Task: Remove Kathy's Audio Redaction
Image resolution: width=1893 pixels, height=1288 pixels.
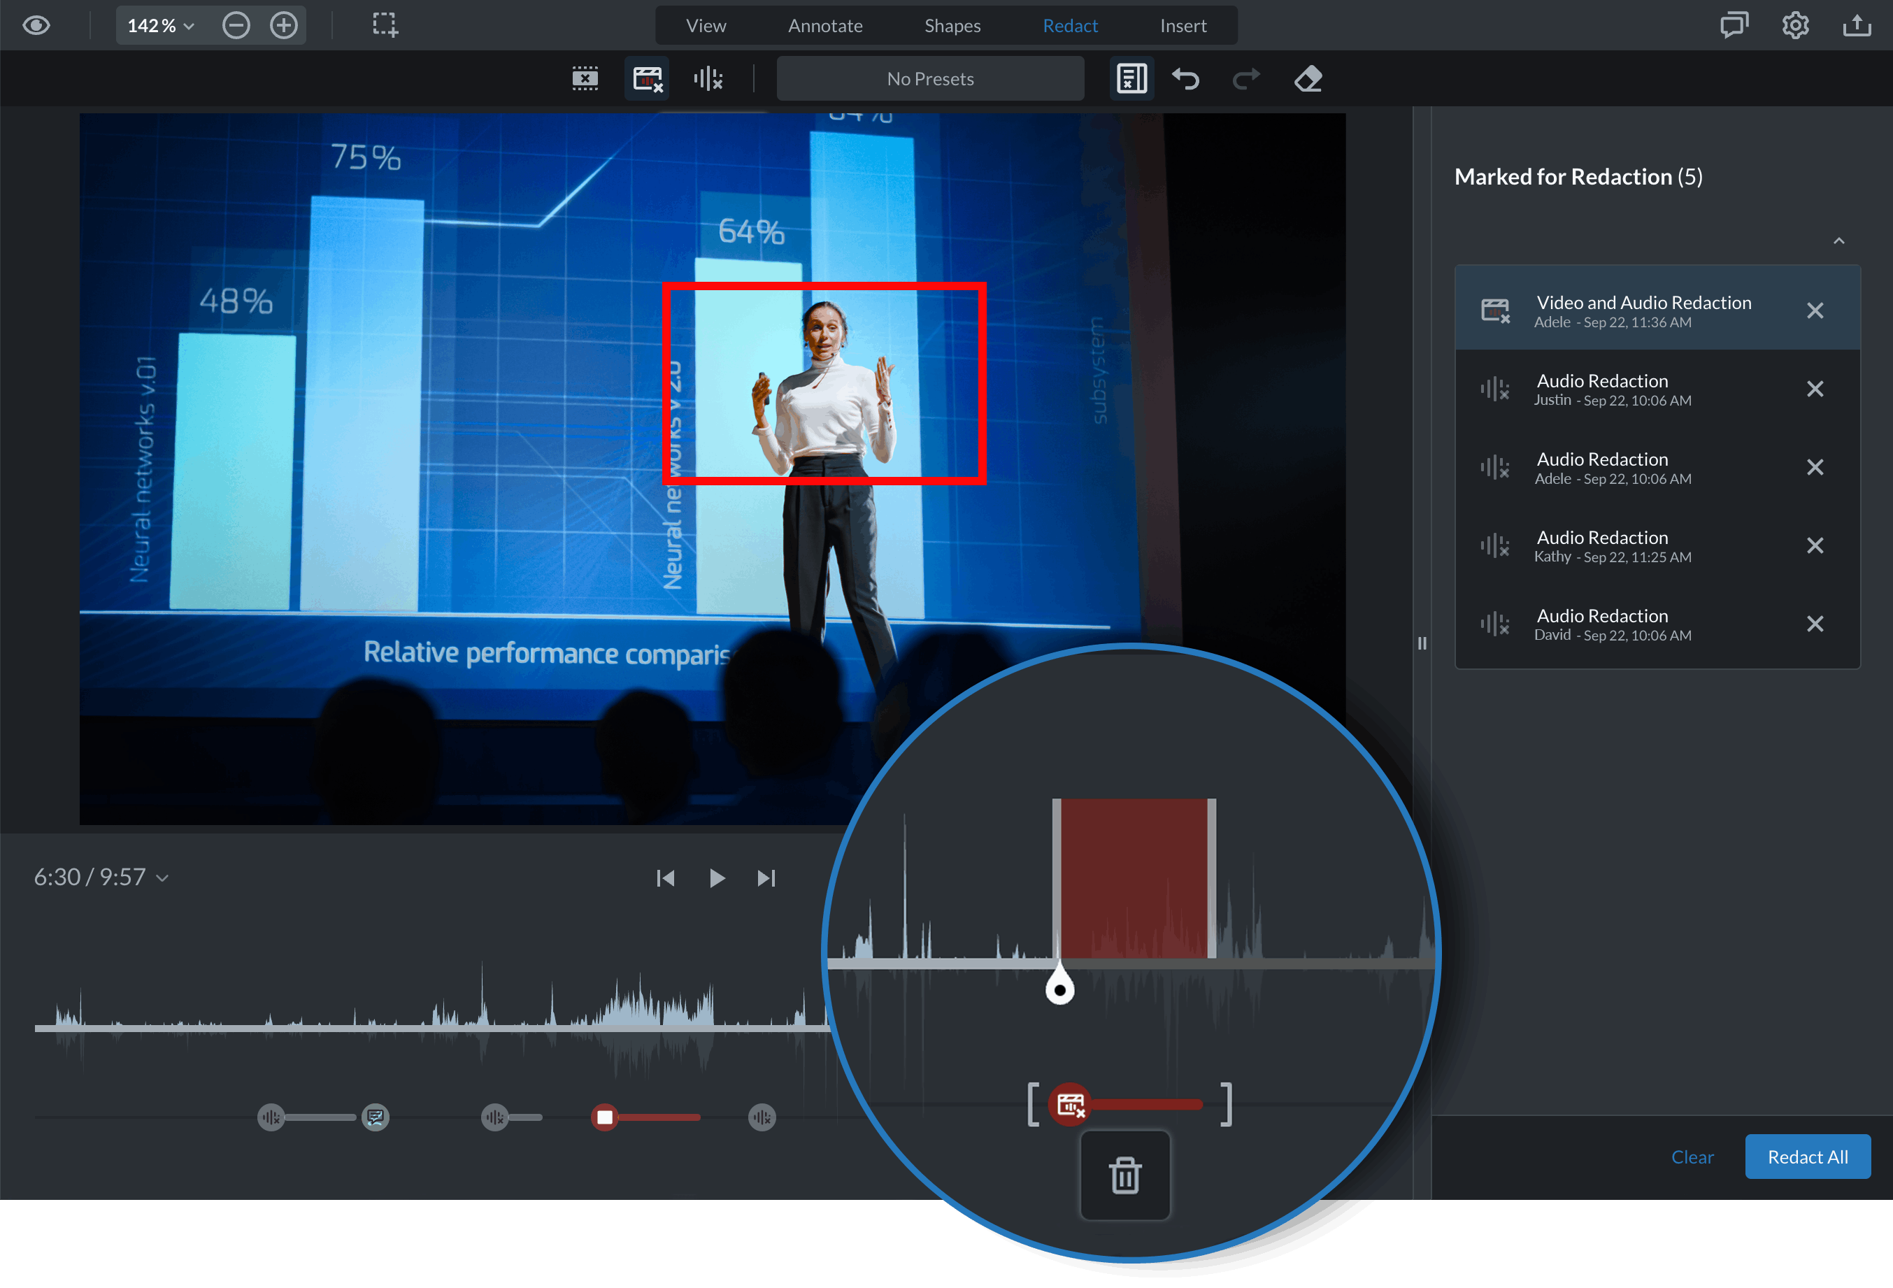Action: pyautogui.click(x=1815, y=546)
